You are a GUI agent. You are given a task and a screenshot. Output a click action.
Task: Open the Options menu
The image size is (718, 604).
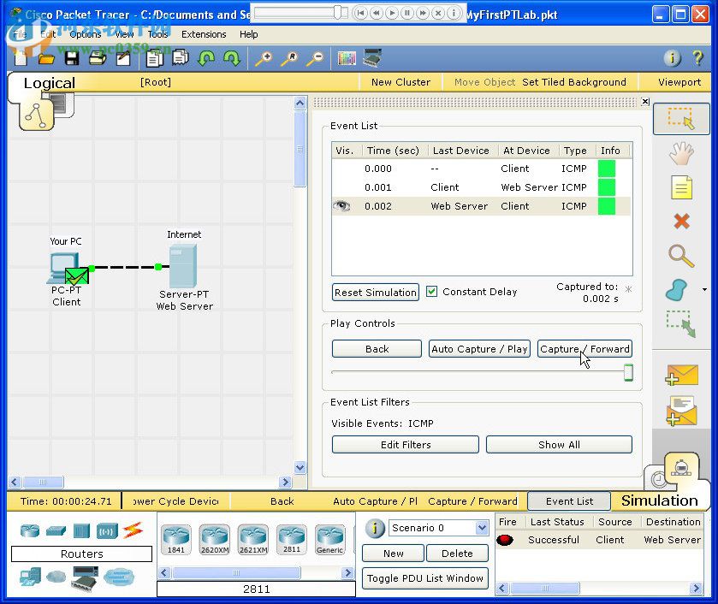coord(86,34)
